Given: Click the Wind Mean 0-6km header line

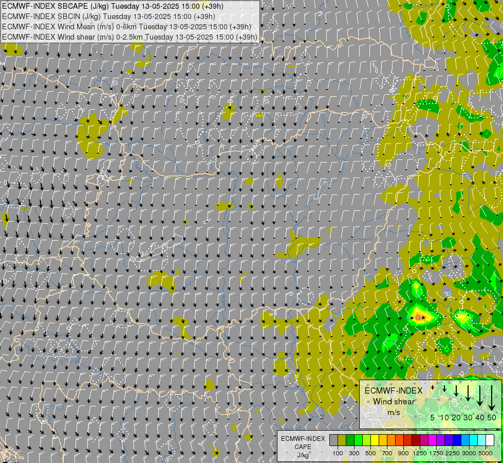Looking at the screenshot, I should (127, 27).
